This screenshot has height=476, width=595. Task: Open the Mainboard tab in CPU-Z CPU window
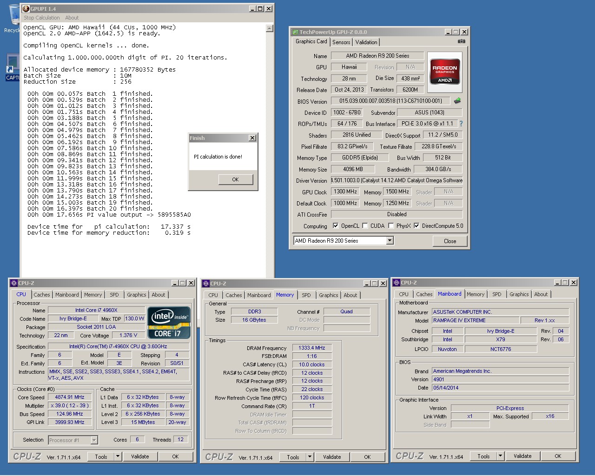click(x=67, y=295)
